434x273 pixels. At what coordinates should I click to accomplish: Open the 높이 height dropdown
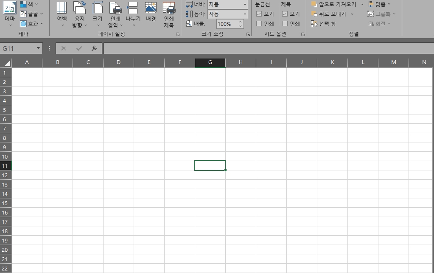coord(245,14)
